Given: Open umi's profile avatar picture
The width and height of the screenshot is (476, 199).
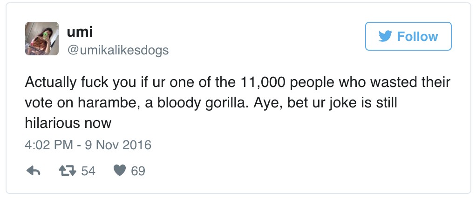Looking at the screenshot, I should 41,39.
